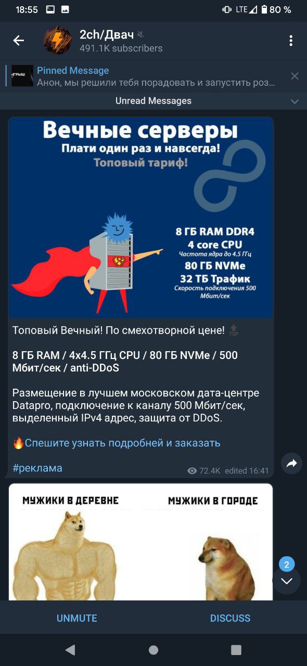Open the мужики в деревне meme image
Viewport: 307px width, 666px height.
[x=141, y=542]
